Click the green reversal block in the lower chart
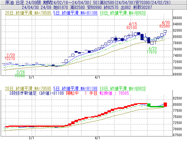Viewport: 187px width, 142px height. click(x=149, y=105)
